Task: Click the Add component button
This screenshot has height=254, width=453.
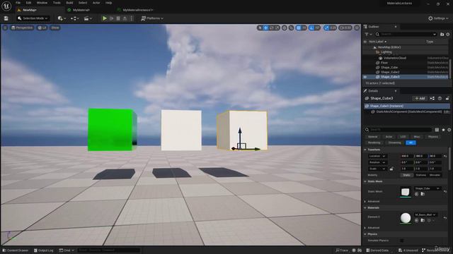Action: pyautogui.click(x=420, y=99)
